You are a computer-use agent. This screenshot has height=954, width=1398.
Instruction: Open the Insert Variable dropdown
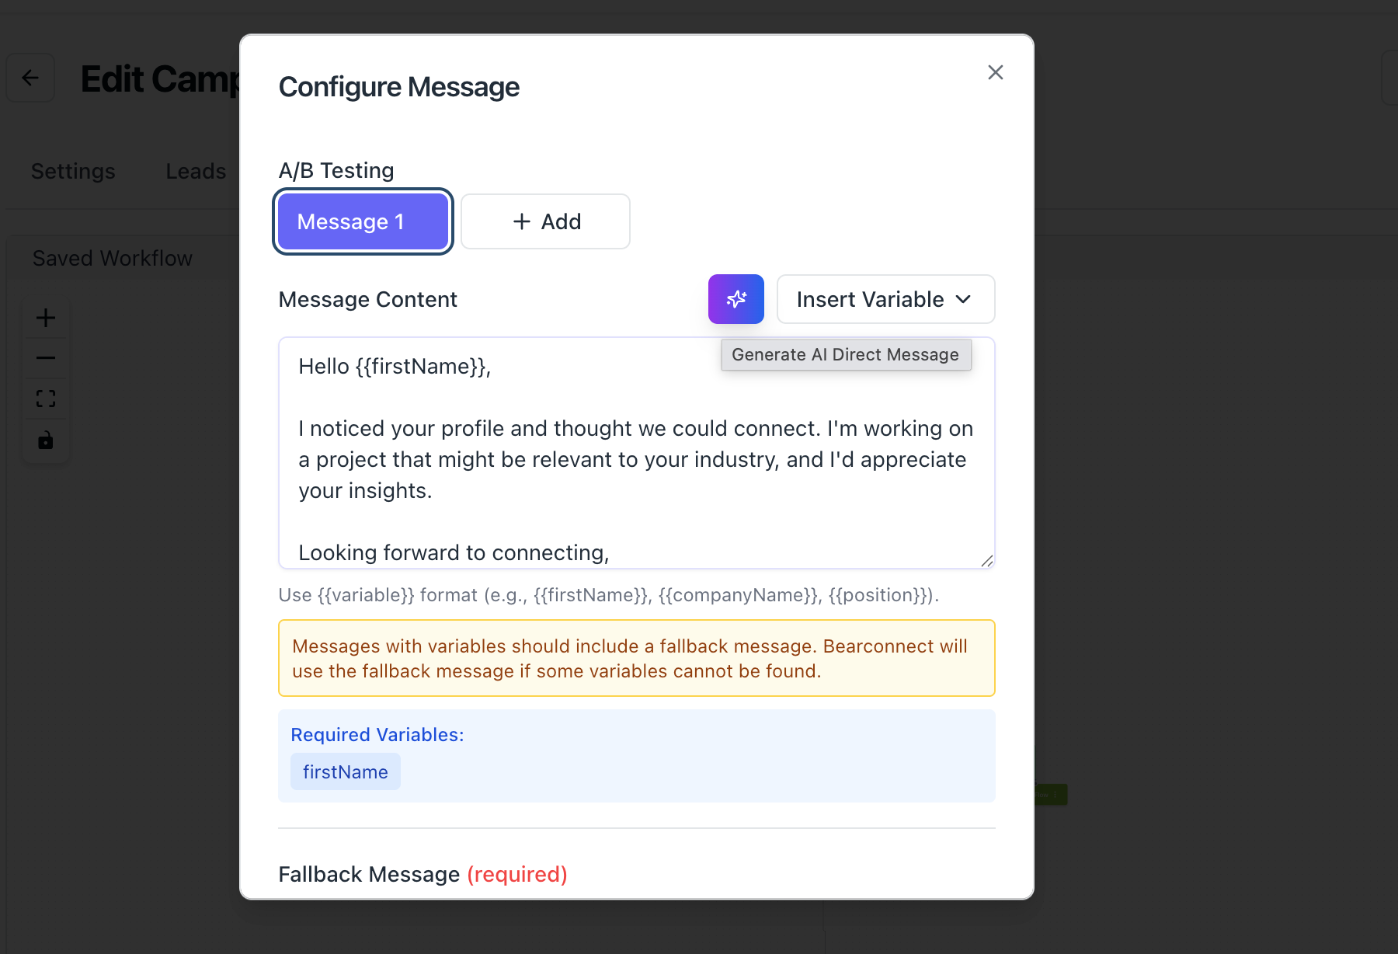tap(885, 299)
